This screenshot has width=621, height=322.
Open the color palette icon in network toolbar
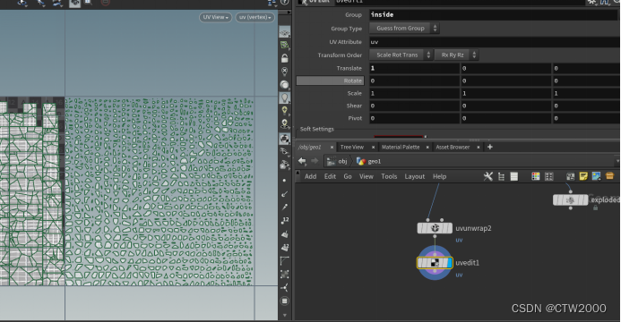536,176
